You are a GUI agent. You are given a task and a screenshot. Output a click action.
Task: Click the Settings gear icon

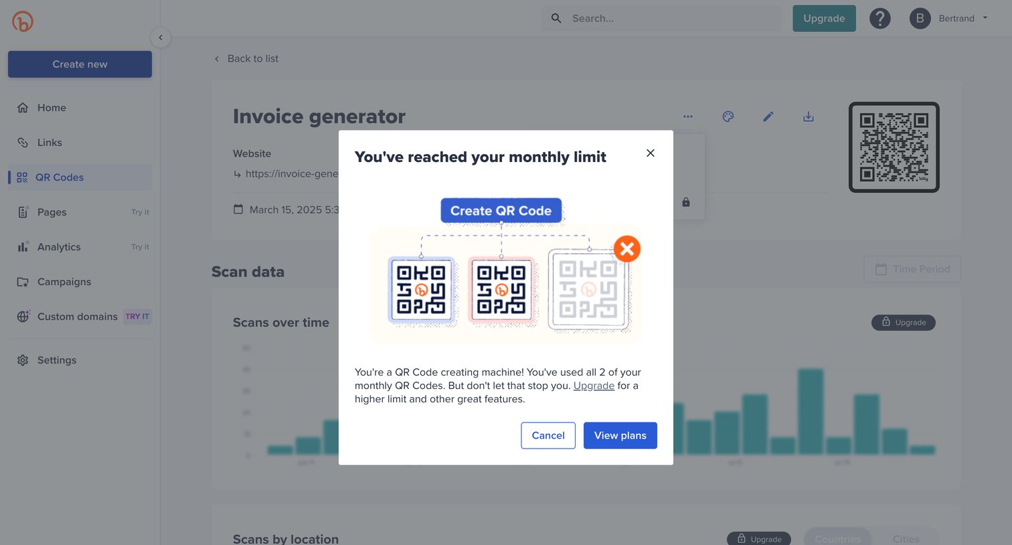(23, 360)
